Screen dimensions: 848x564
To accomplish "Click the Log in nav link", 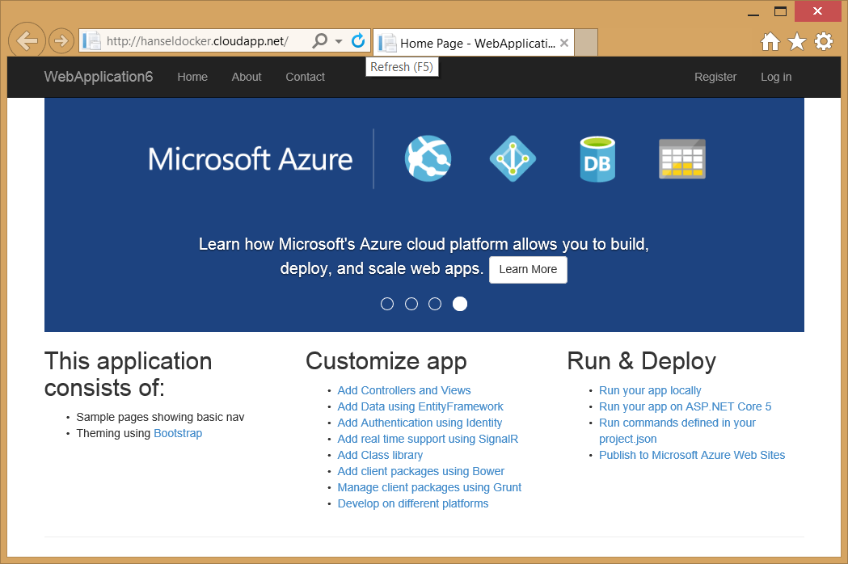I will point(776,77).
